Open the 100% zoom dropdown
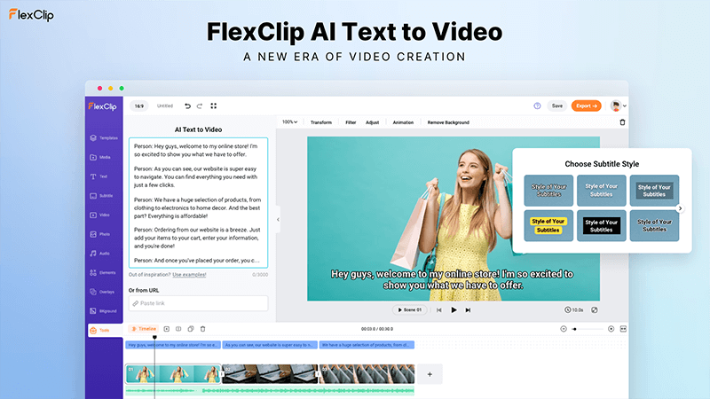This screenshot has width=710, height=399. tap(289, 122)
